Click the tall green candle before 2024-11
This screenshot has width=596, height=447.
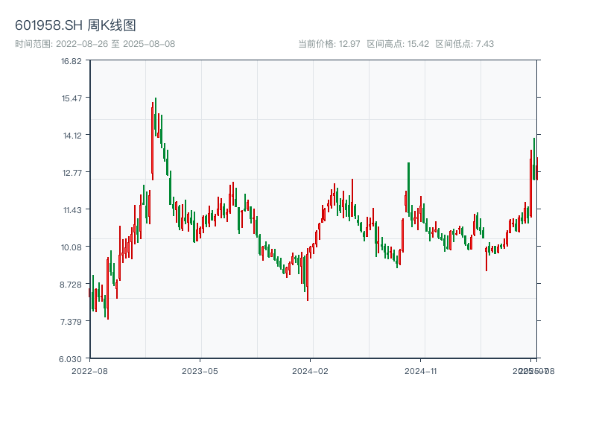[x=408, y=186]
